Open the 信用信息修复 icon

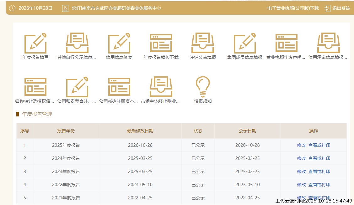[119, 43]
